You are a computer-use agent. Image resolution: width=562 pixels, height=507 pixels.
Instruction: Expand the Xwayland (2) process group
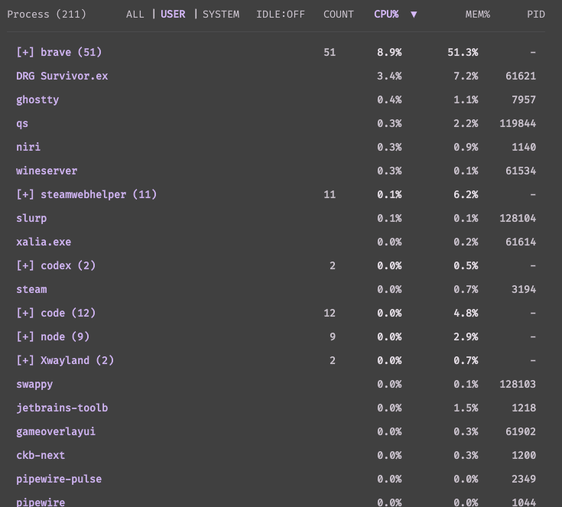coord(25,360)
